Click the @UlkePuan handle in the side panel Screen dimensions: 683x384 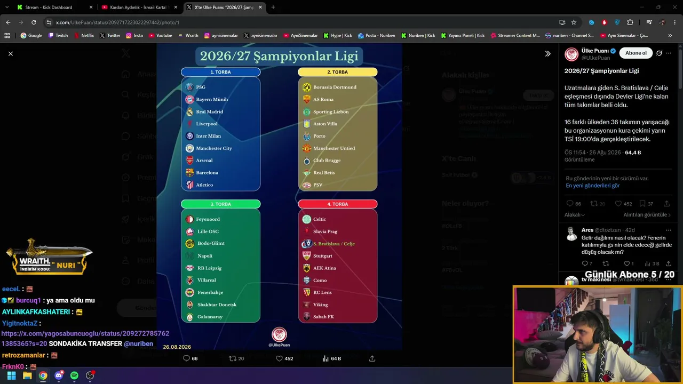pos(595,58)
